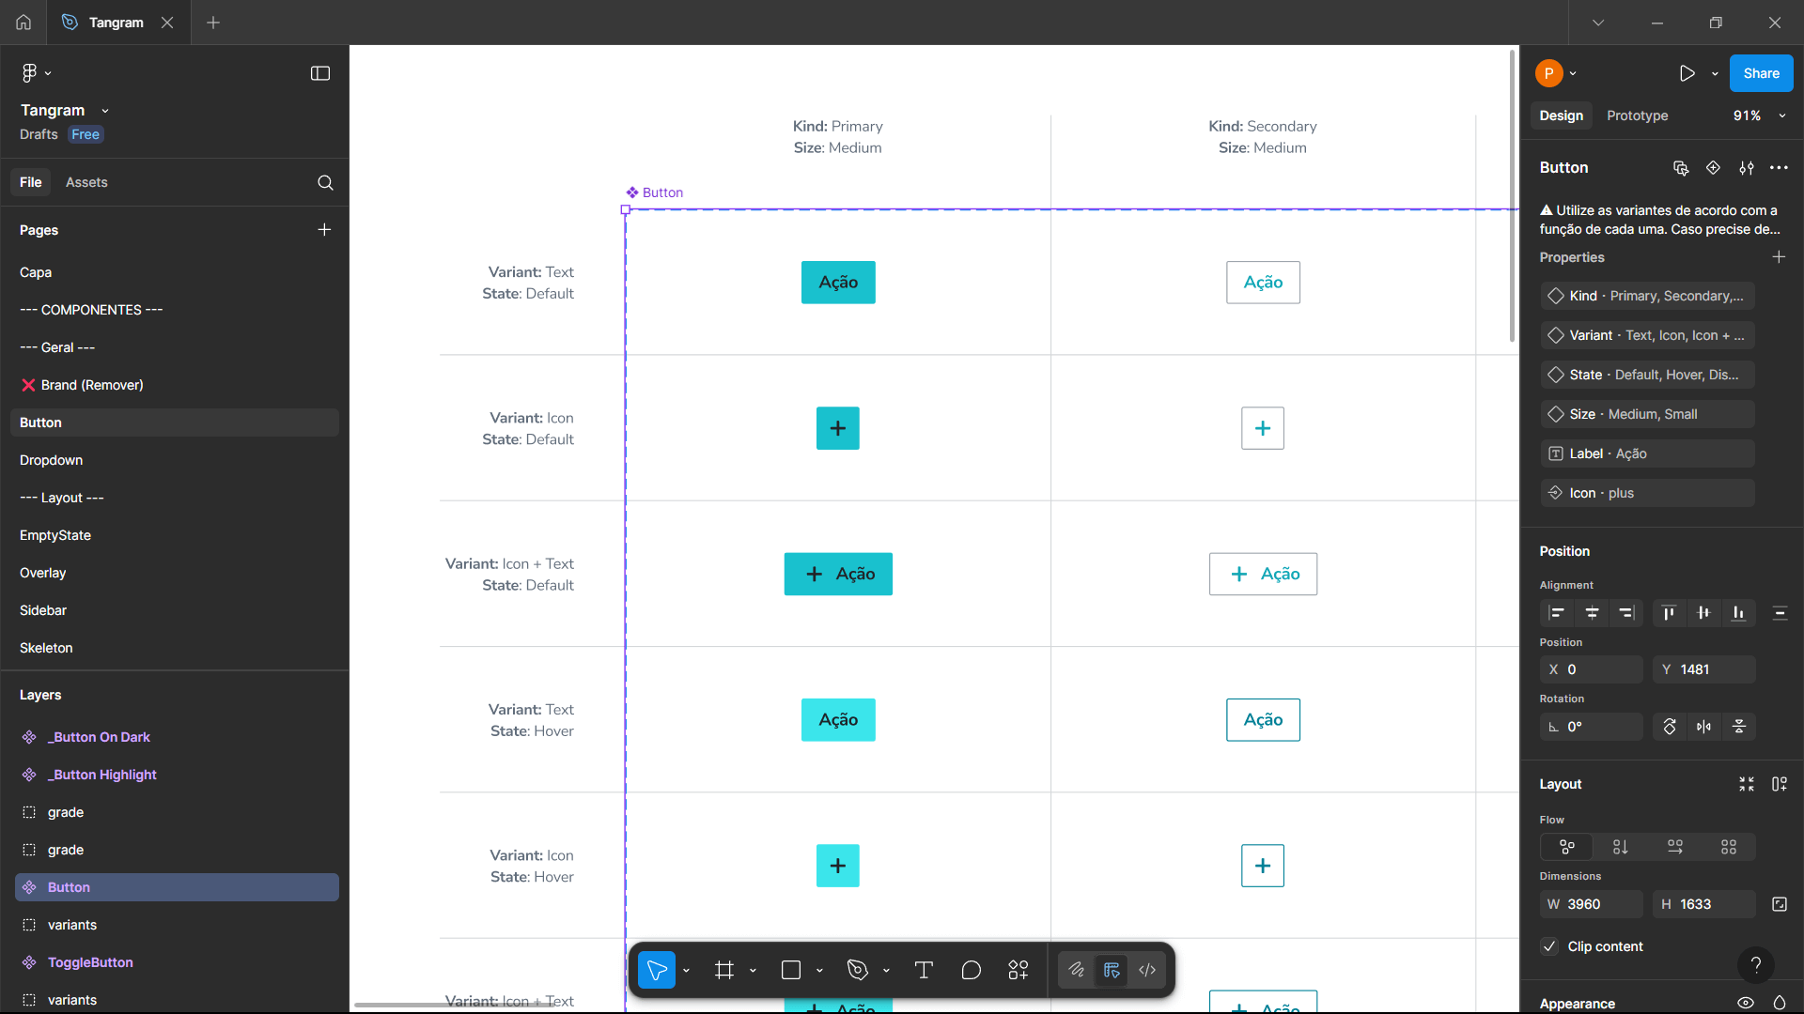The height and width of the screenshot is (1014, 1804).
Task: Select the Frame tool
Action: tap(724, 970)
